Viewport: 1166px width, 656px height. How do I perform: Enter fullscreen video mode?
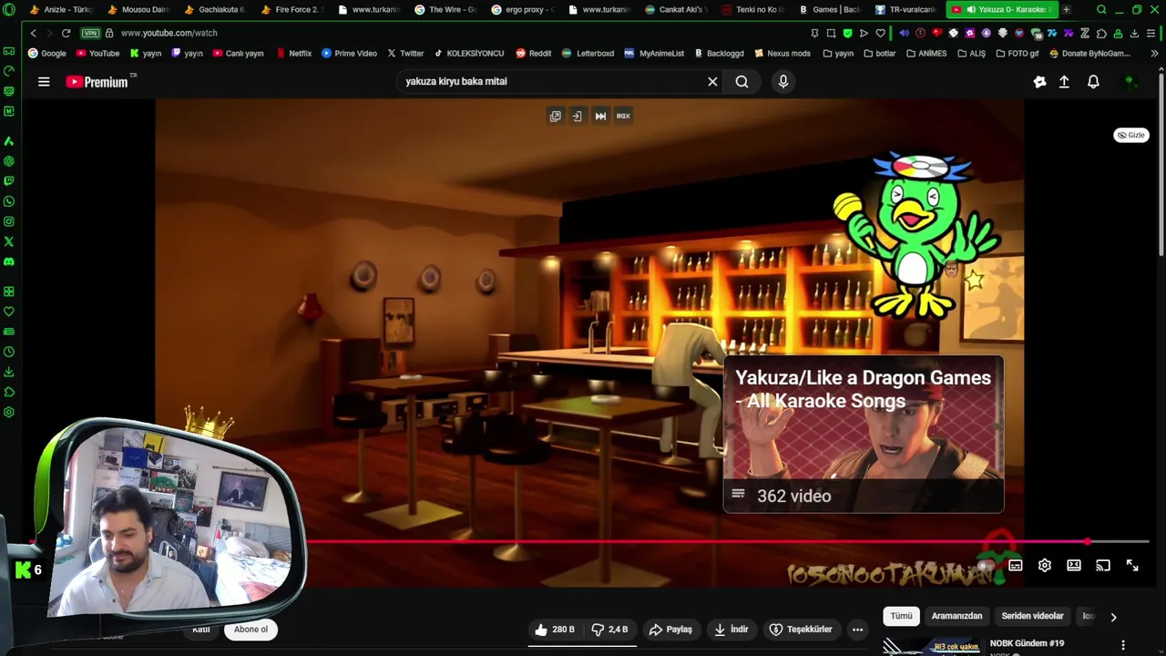[x=1132, y=566]
